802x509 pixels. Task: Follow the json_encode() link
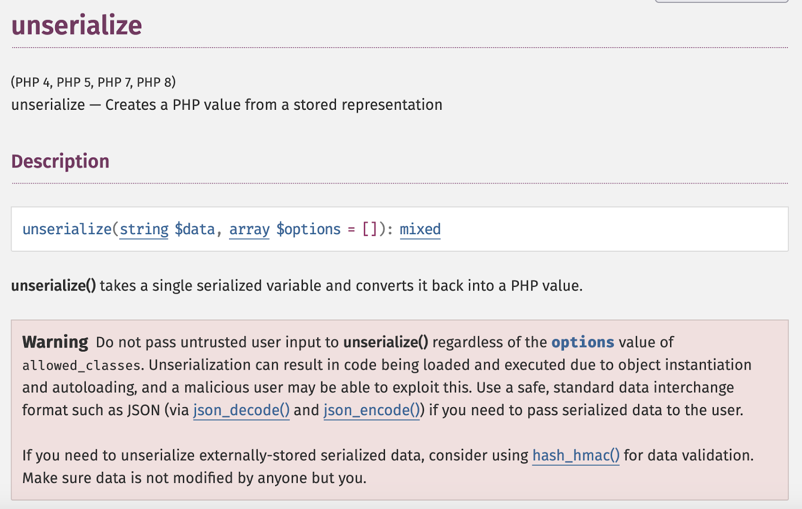tap(371, 410)
